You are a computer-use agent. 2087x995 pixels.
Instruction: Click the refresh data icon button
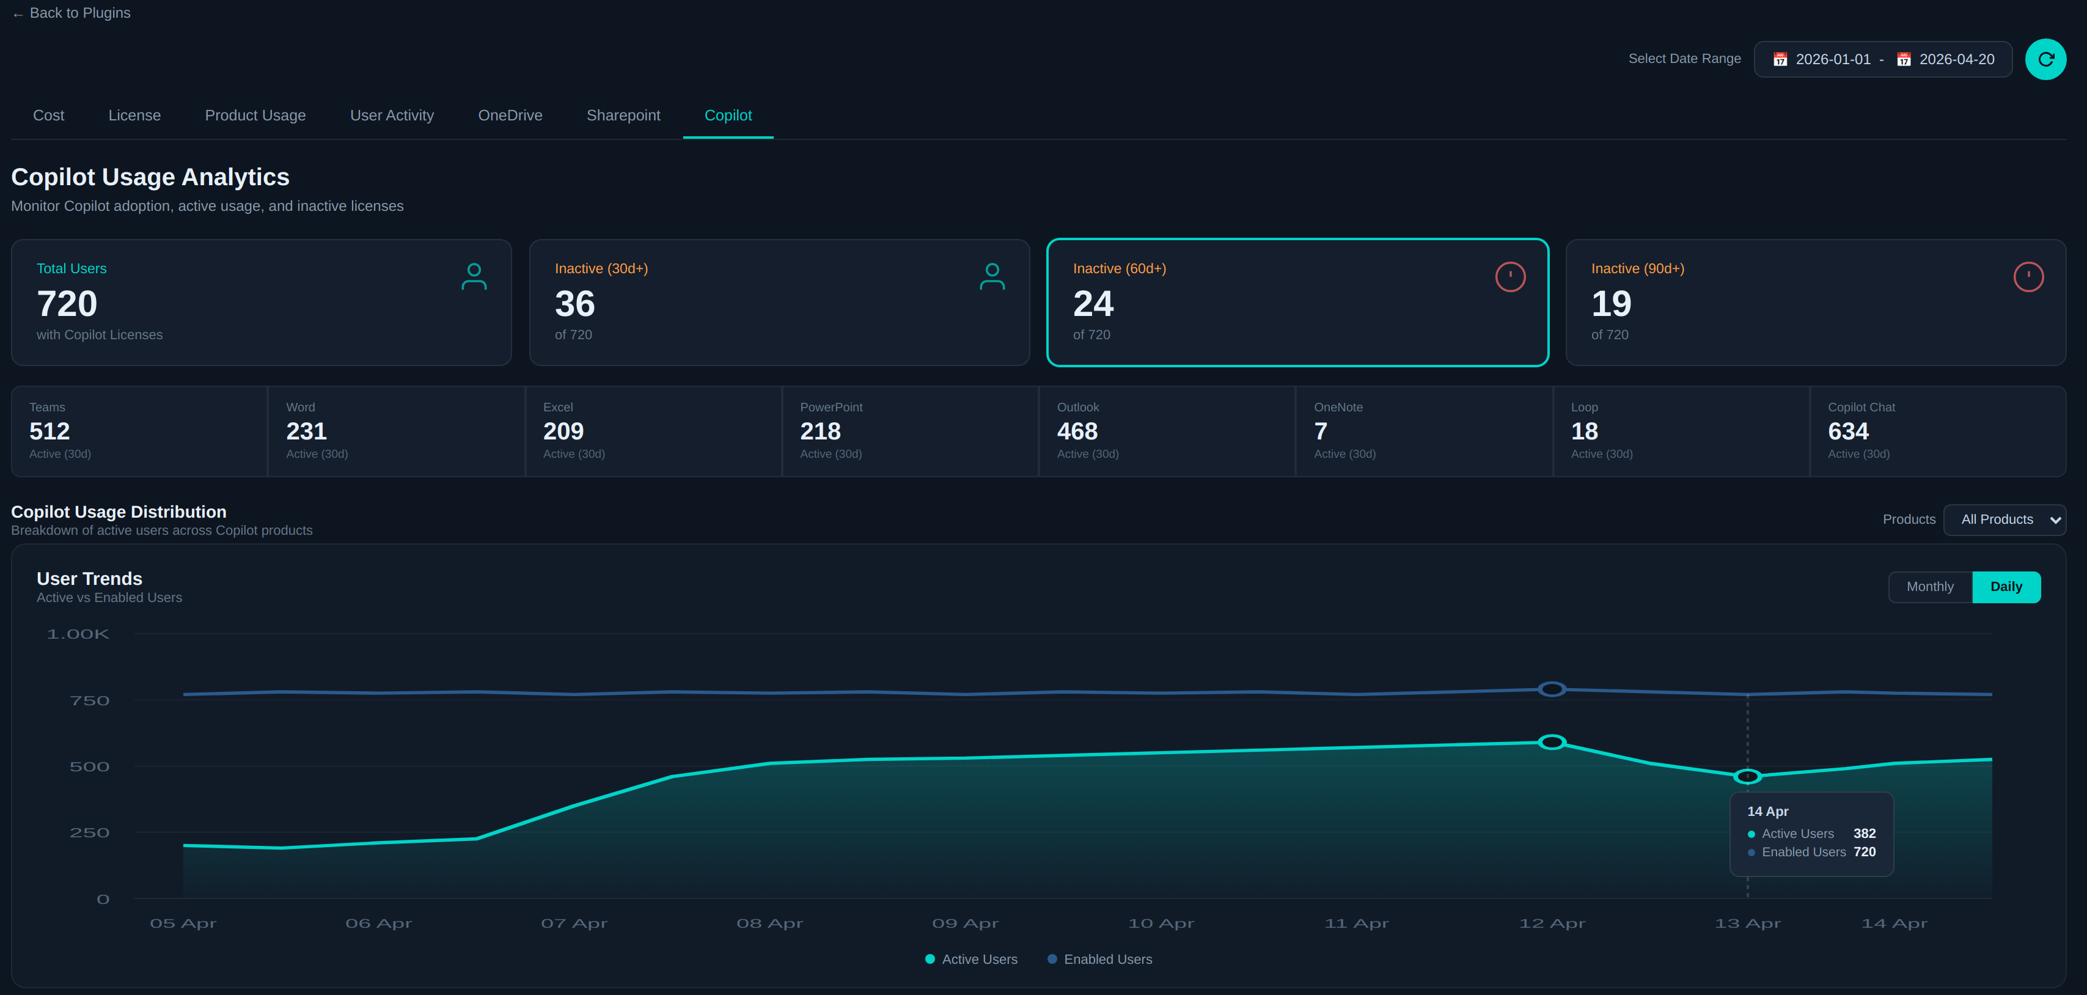[2045, 59]
